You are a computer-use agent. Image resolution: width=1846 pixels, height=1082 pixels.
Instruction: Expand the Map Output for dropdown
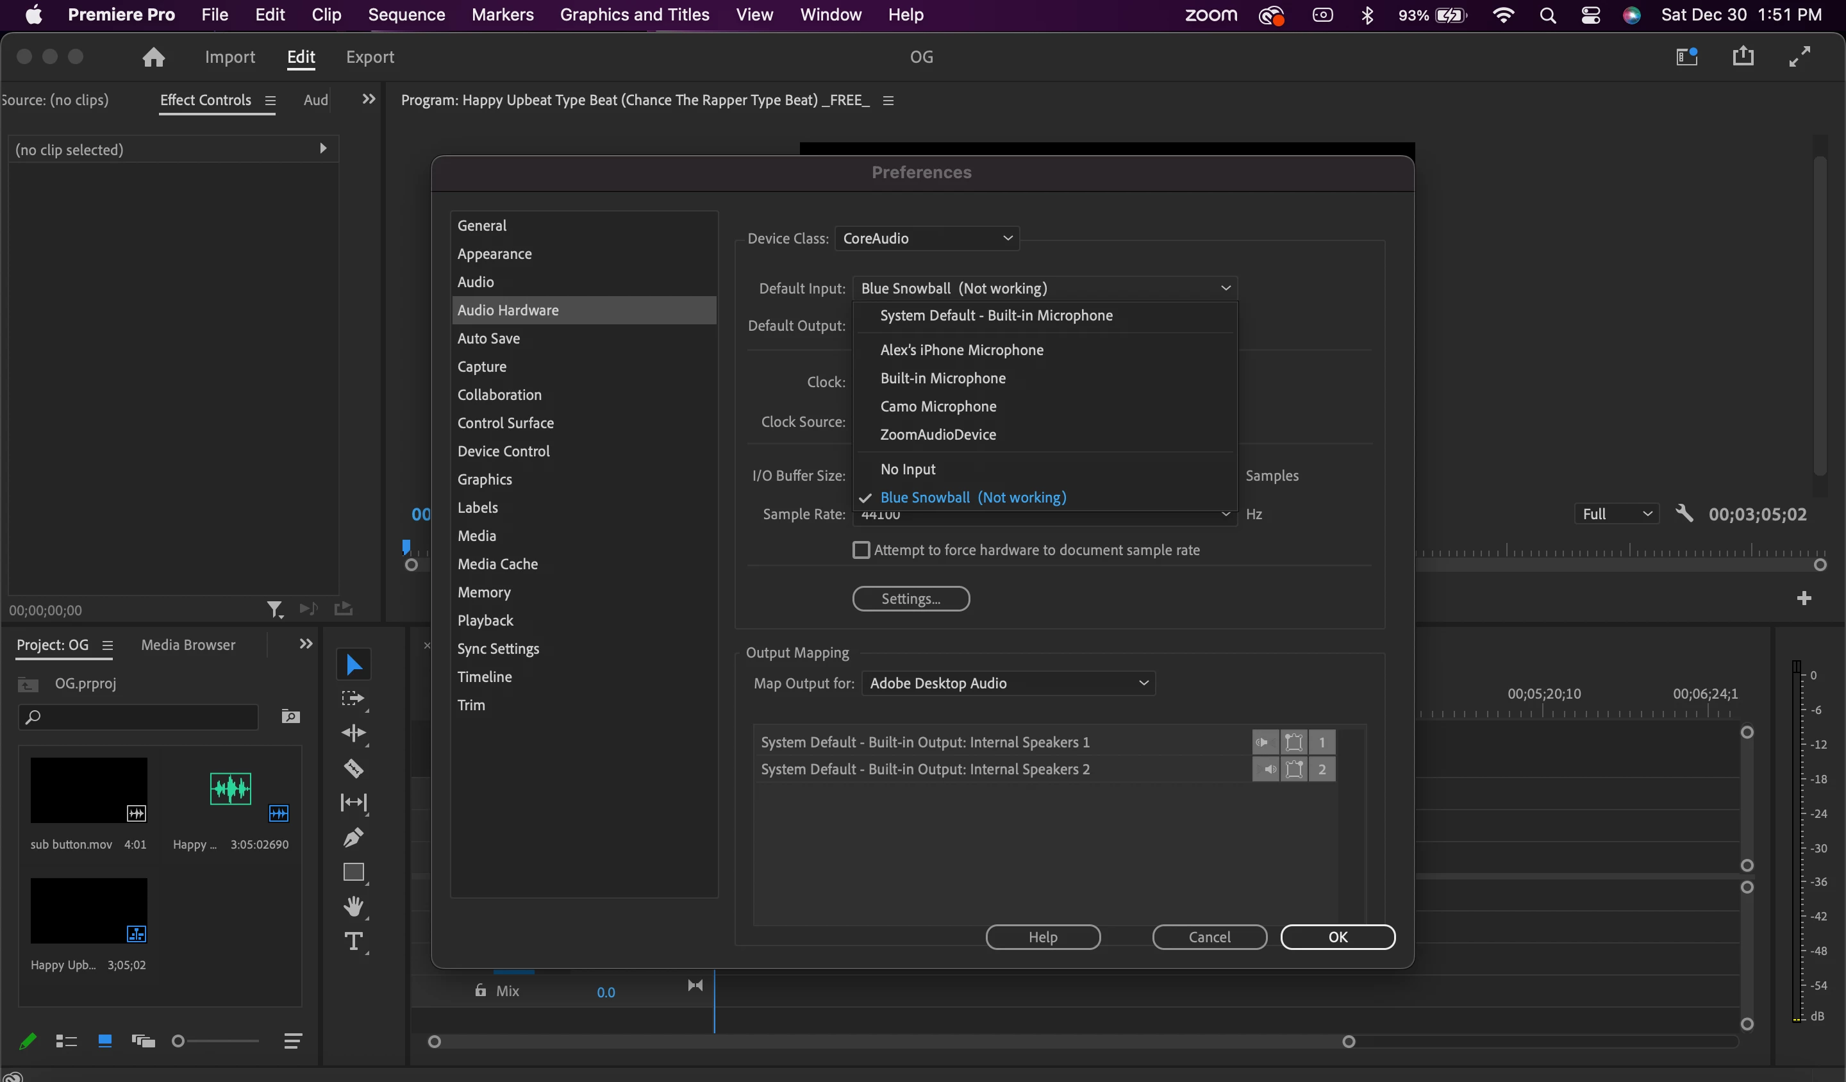tap(1008, 683)
